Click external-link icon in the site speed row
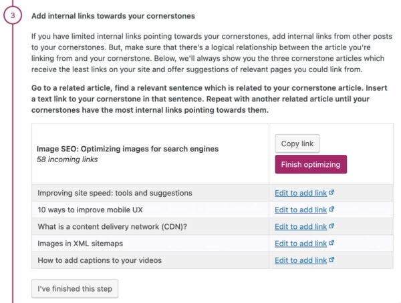 coord(331,193)
